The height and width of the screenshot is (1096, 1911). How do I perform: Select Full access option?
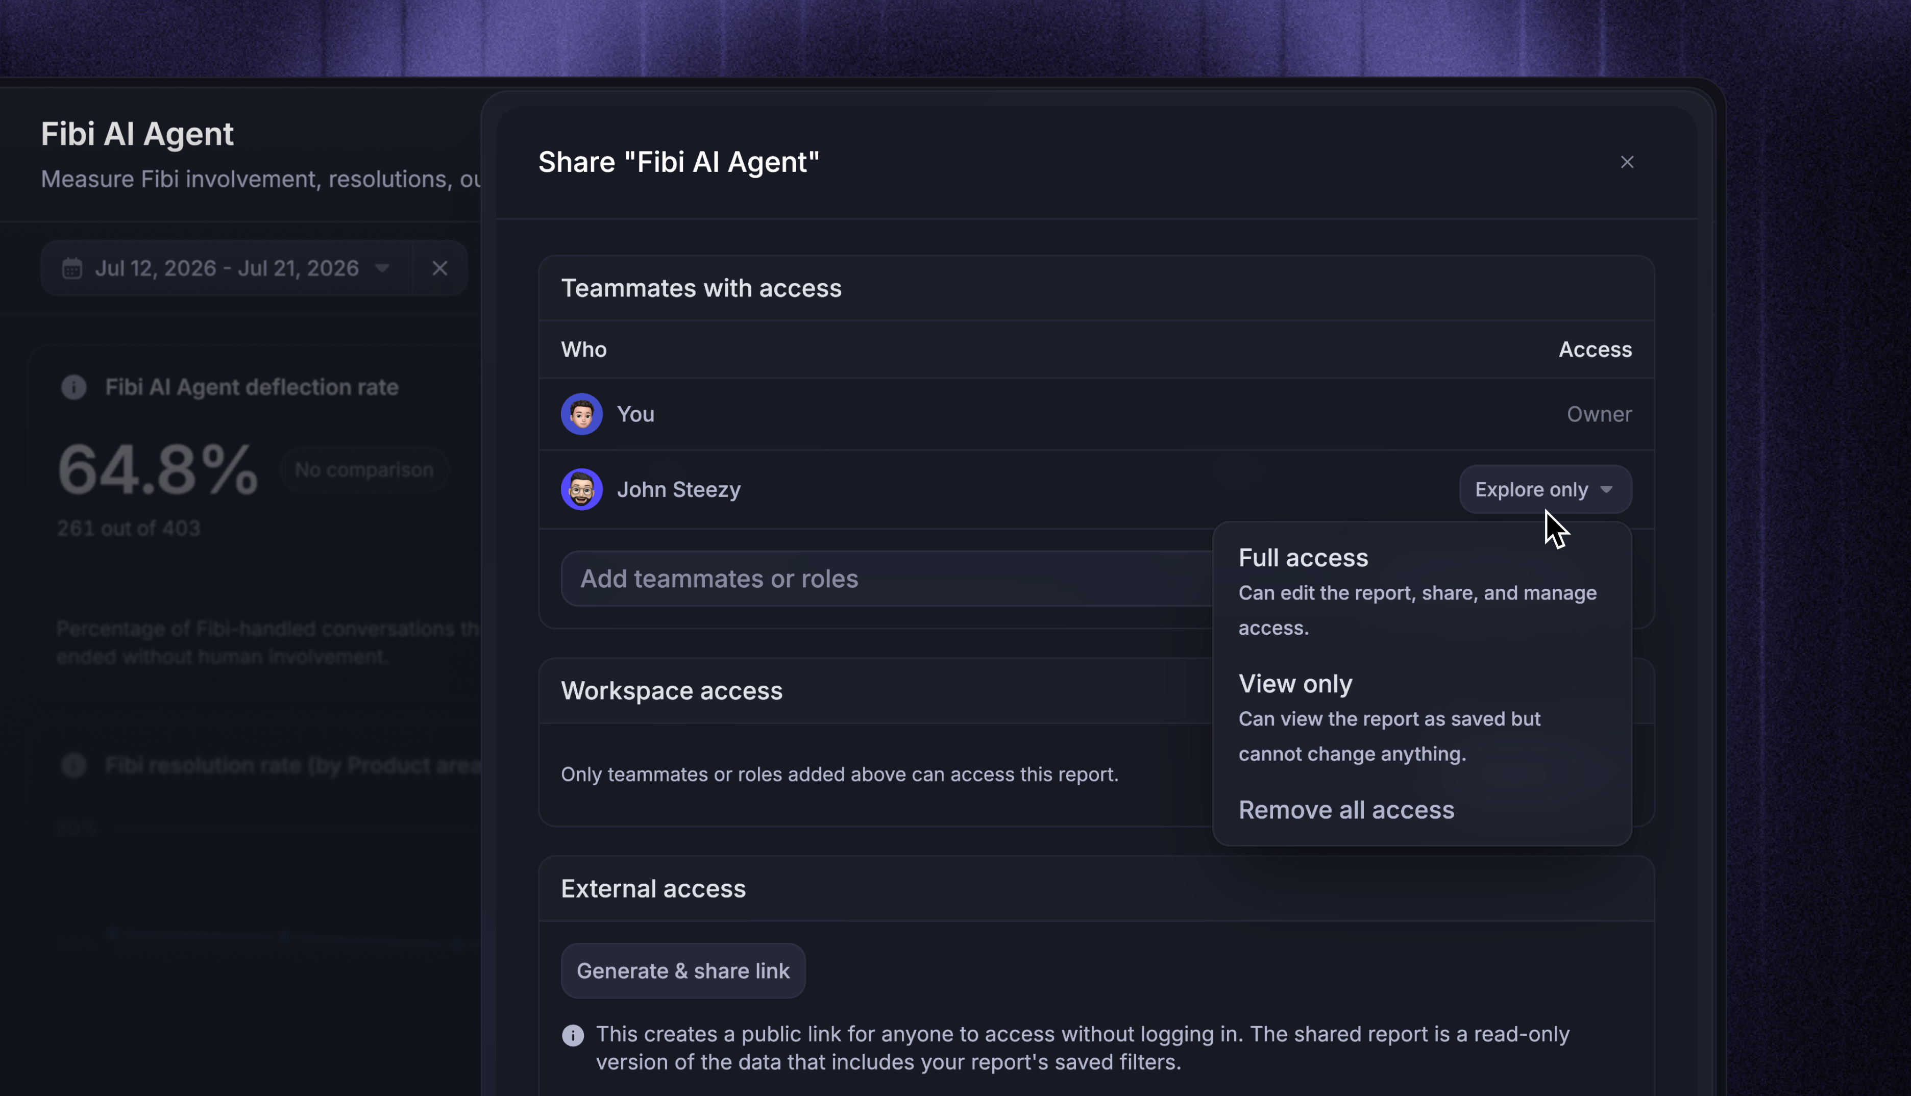point(1422,591)
